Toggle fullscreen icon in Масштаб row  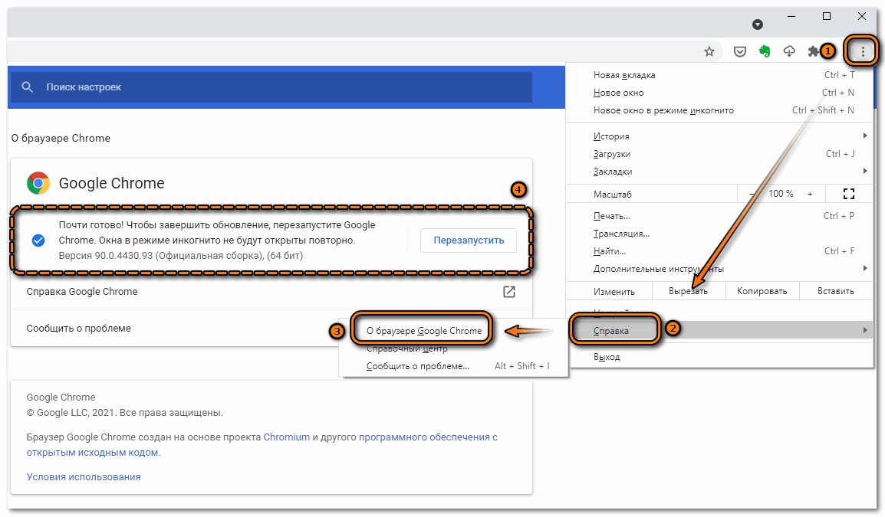tap(849, 194)
